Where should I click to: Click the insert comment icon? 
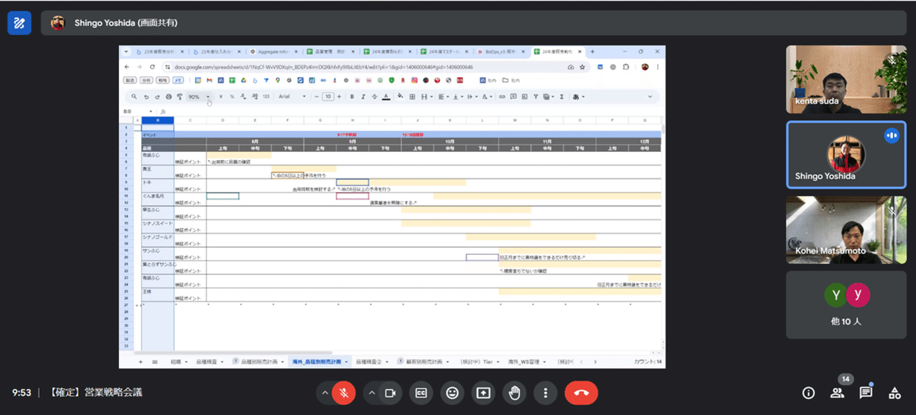(x=513, y=97)
